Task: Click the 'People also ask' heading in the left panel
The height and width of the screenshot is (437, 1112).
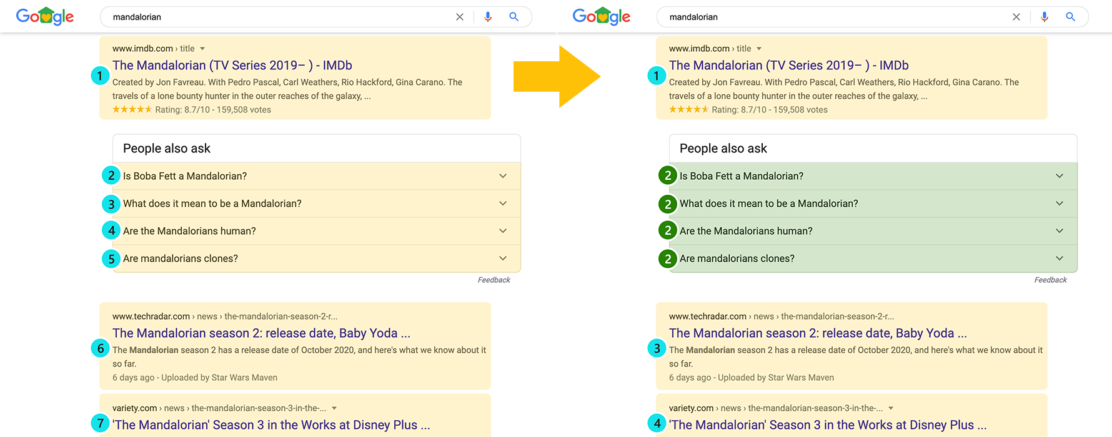Action: (x=167, y=149)
